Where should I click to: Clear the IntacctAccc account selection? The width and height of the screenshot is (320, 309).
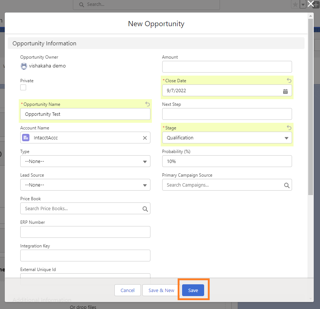point(145,138)
